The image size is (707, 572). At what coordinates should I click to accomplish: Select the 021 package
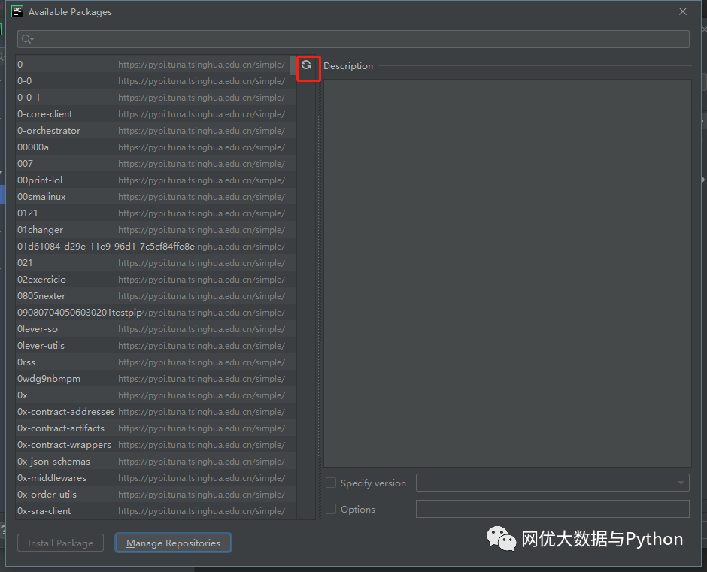pyautogui.click(x=156, y=263)
